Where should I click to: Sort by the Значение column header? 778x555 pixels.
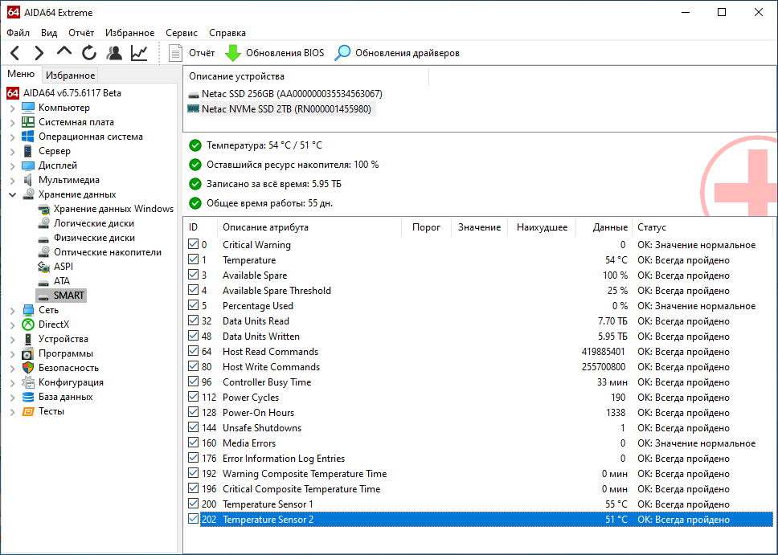479,227
